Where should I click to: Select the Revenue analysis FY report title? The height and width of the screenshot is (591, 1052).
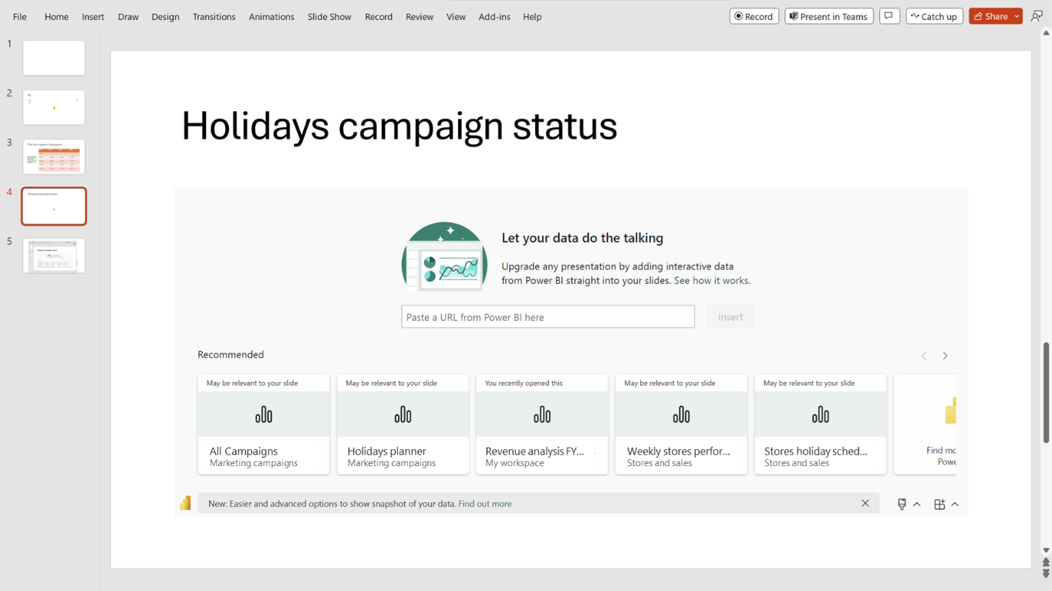pyautogui.click(x=534, y=451)
